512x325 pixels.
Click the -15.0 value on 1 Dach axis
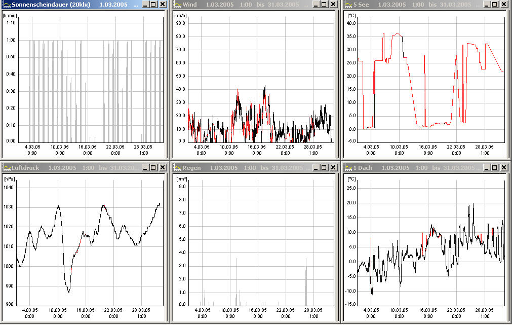[351, 304]
